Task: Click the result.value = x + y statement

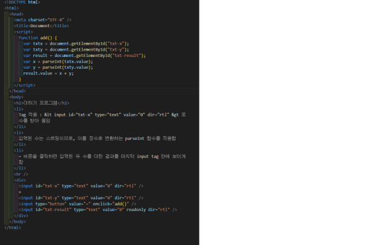Action: pos(48,73)
